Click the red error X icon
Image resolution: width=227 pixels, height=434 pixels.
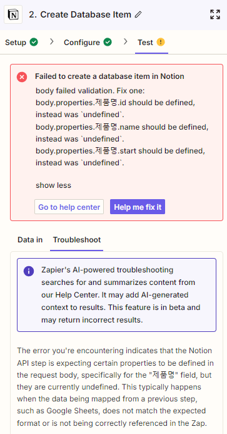(22, 76)
